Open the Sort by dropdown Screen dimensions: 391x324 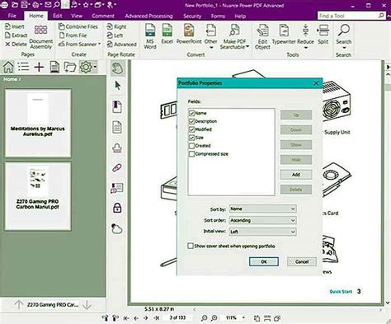262,209
